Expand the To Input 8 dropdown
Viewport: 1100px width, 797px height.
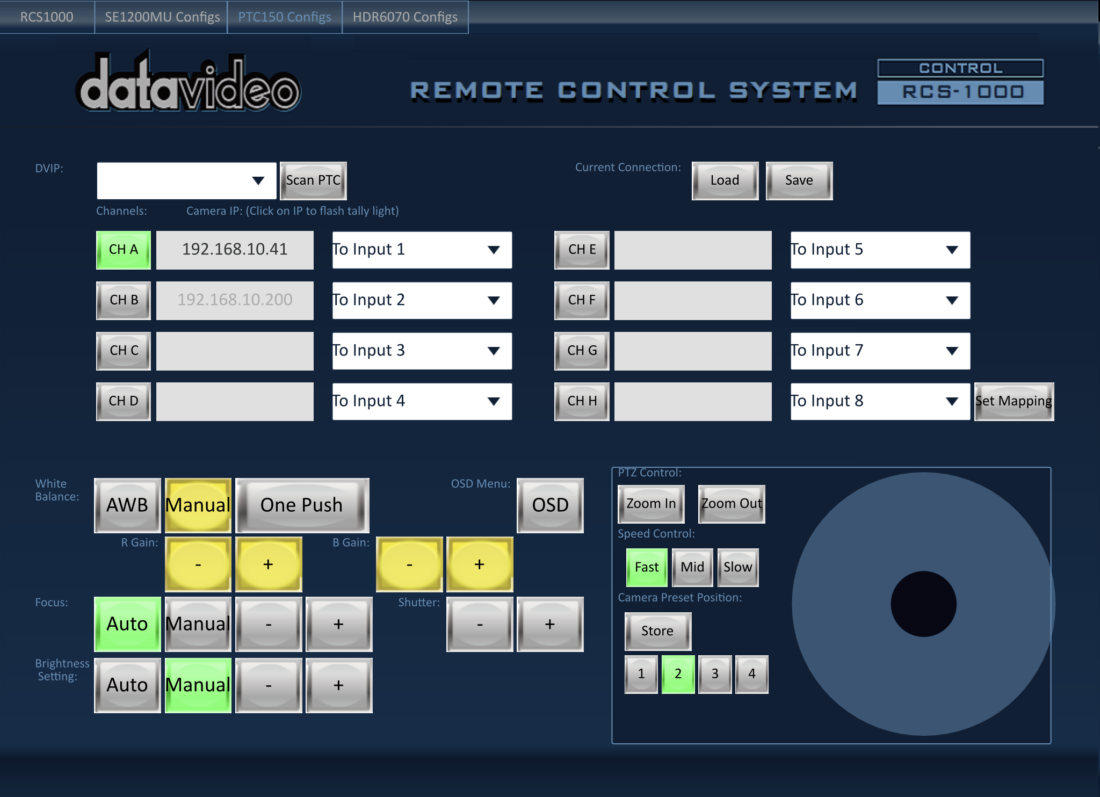click(x=880, y=401)
